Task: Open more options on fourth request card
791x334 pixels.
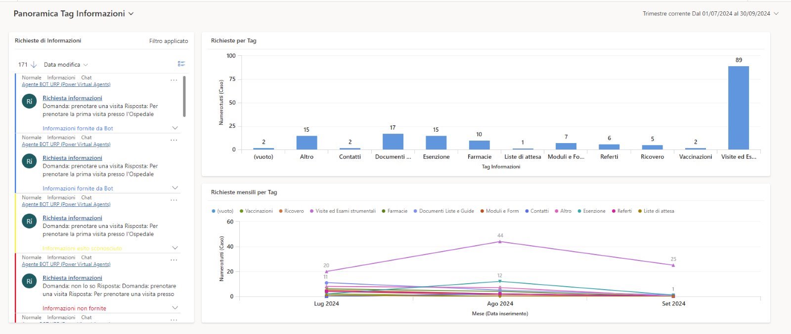Action: pyautogui.click(x=174, y=260)
